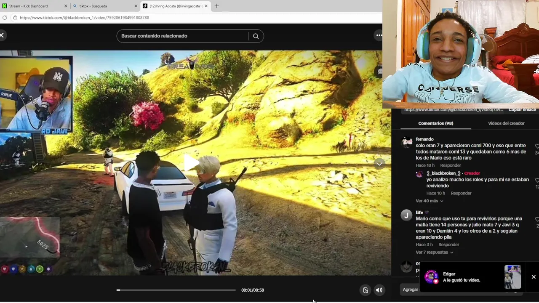539x303 pixels.
Task: Open the three-dot more options menu
Action: tap(379, 35)
